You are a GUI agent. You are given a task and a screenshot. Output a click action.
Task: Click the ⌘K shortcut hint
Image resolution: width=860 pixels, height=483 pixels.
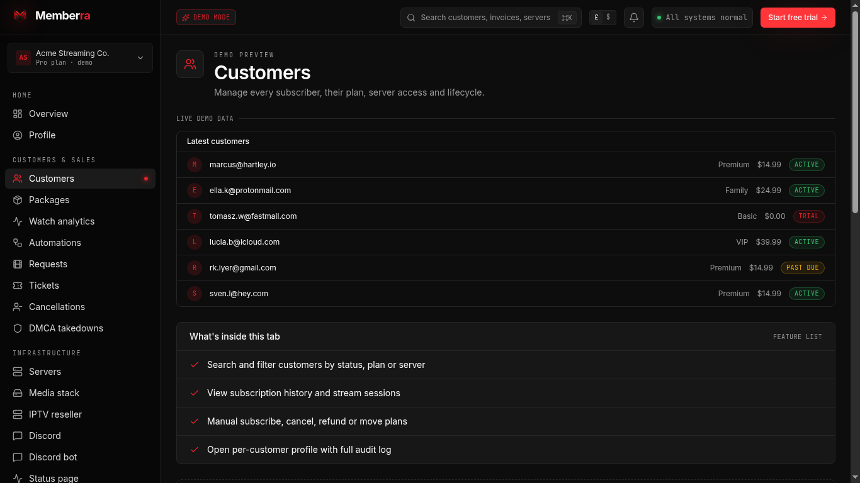567,18
